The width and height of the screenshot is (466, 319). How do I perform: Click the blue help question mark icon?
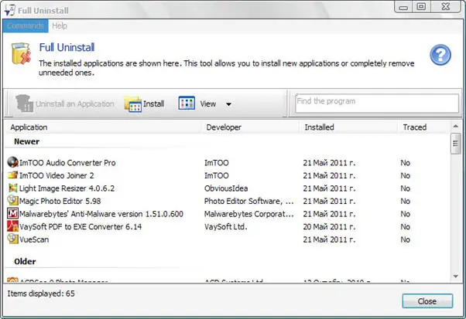coord(440,55)
